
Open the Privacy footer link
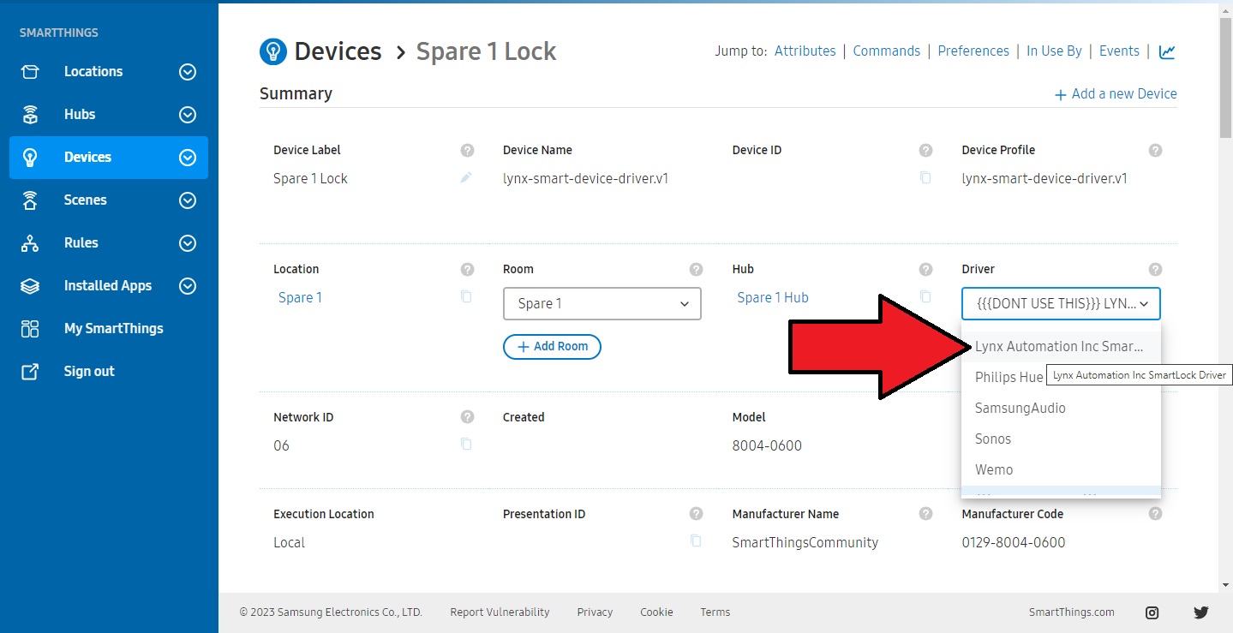[x=595, y=612]
